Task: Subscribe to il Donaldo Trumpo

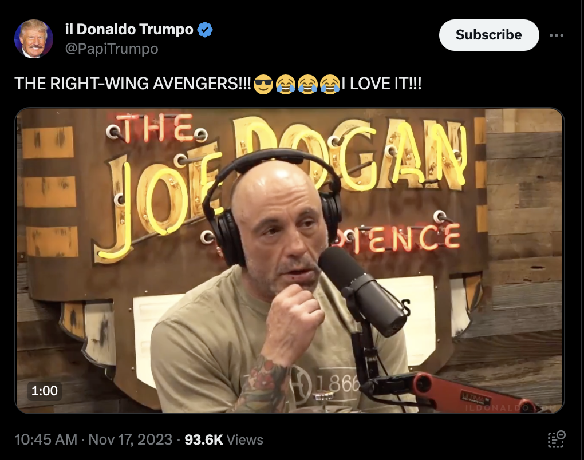Action: pyautogui.click(x=488, y=35)
